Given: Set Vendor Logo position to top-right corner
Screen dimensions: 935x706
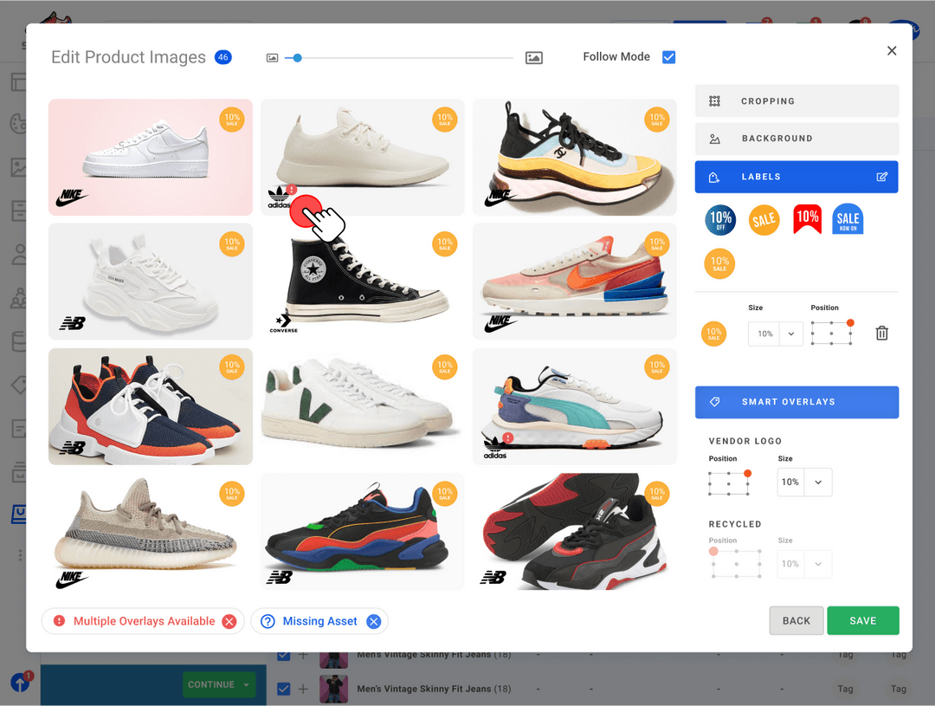Looking at the screenshot, I should point(747,474).
